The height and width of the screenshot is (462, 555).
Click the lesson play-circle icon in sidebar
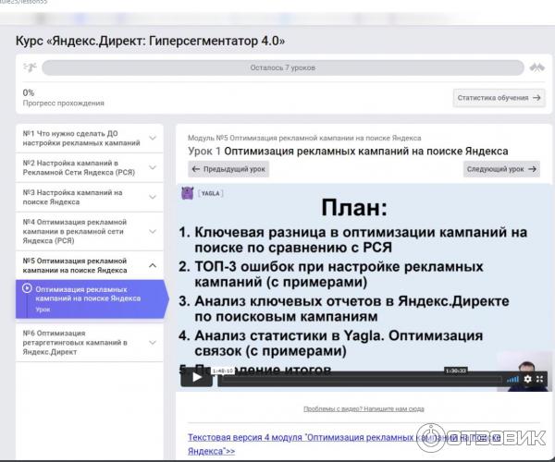point(27,288)
